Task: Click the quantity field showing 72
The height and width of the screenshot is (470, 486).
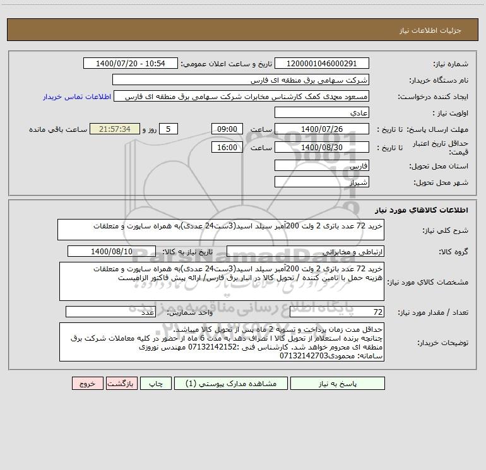Action: (x=337, y=312)
